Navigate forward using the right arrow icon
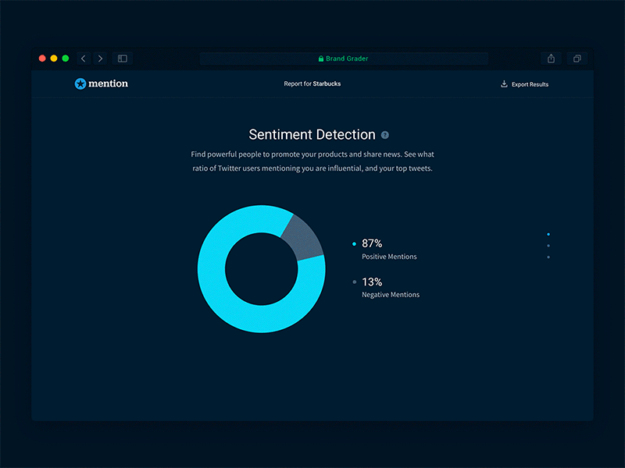The height and width of the screenshot is (468, 625). pos(101,58)
